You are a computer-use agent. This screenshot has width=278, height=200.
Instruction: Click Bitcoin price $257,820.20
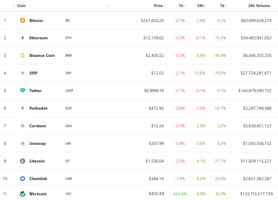[x=152, y=21]
